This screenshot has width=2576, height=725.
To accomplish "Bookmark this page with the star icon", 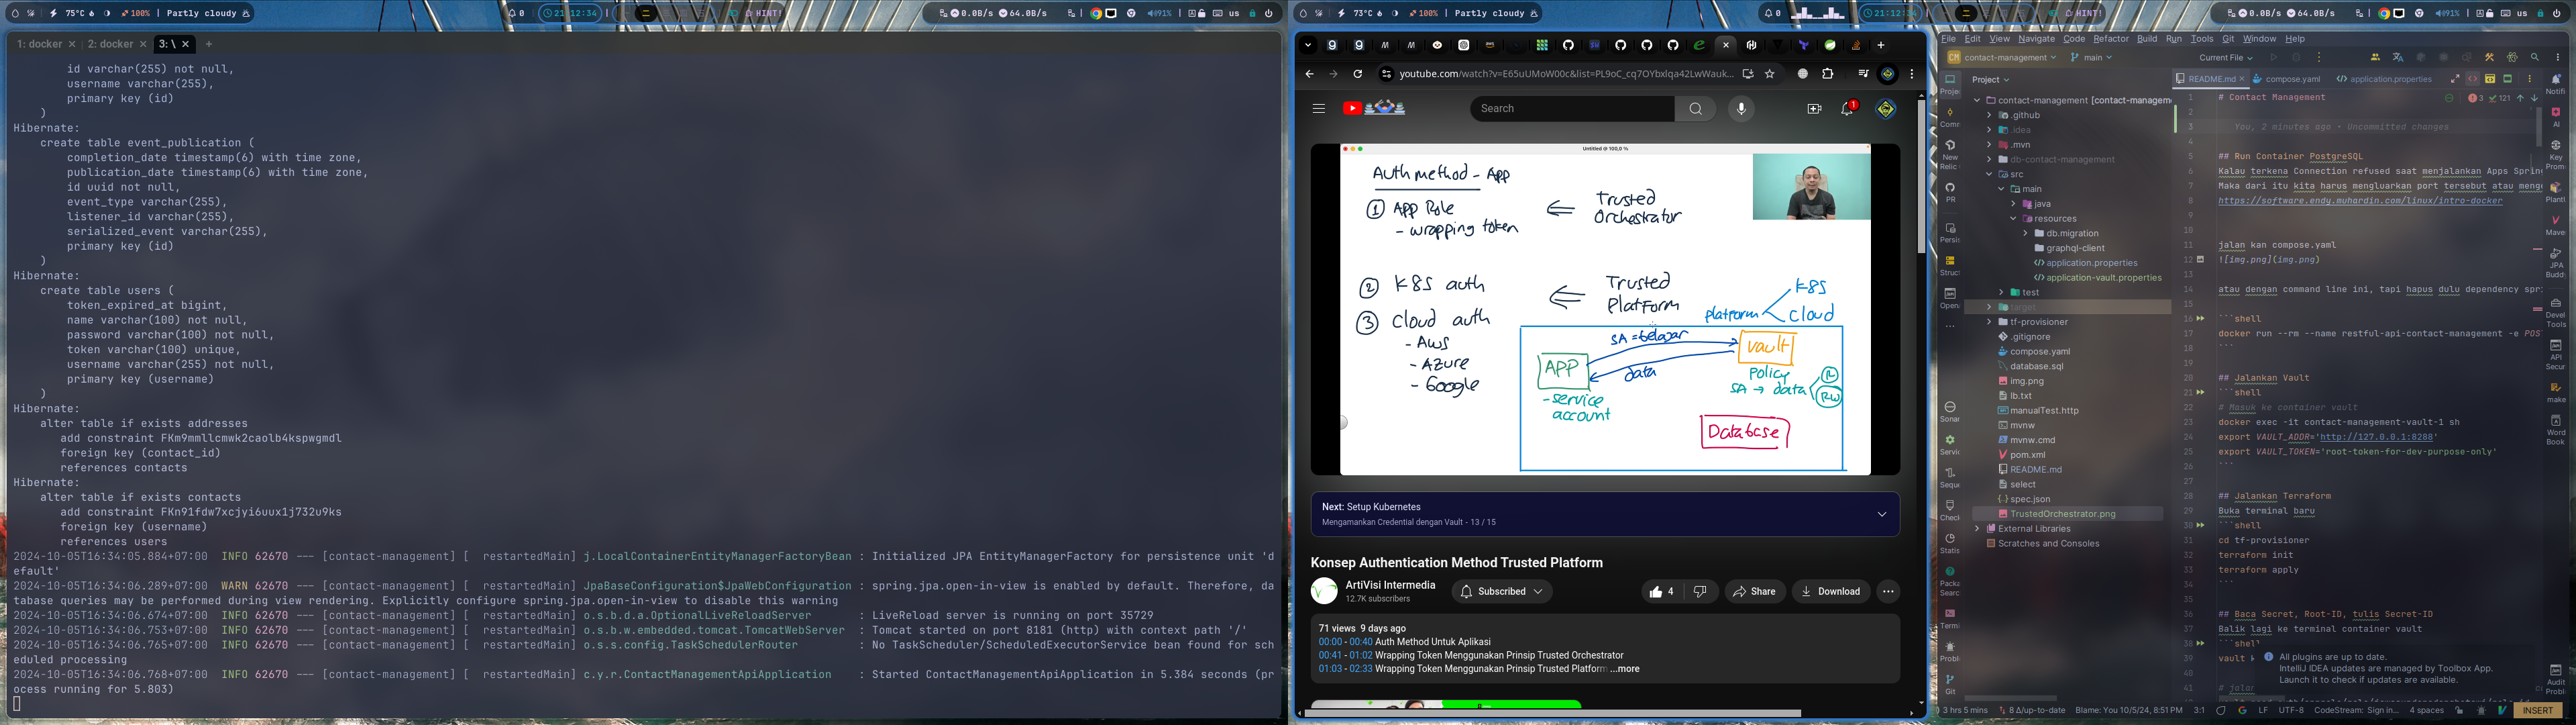I will 1769,74.
